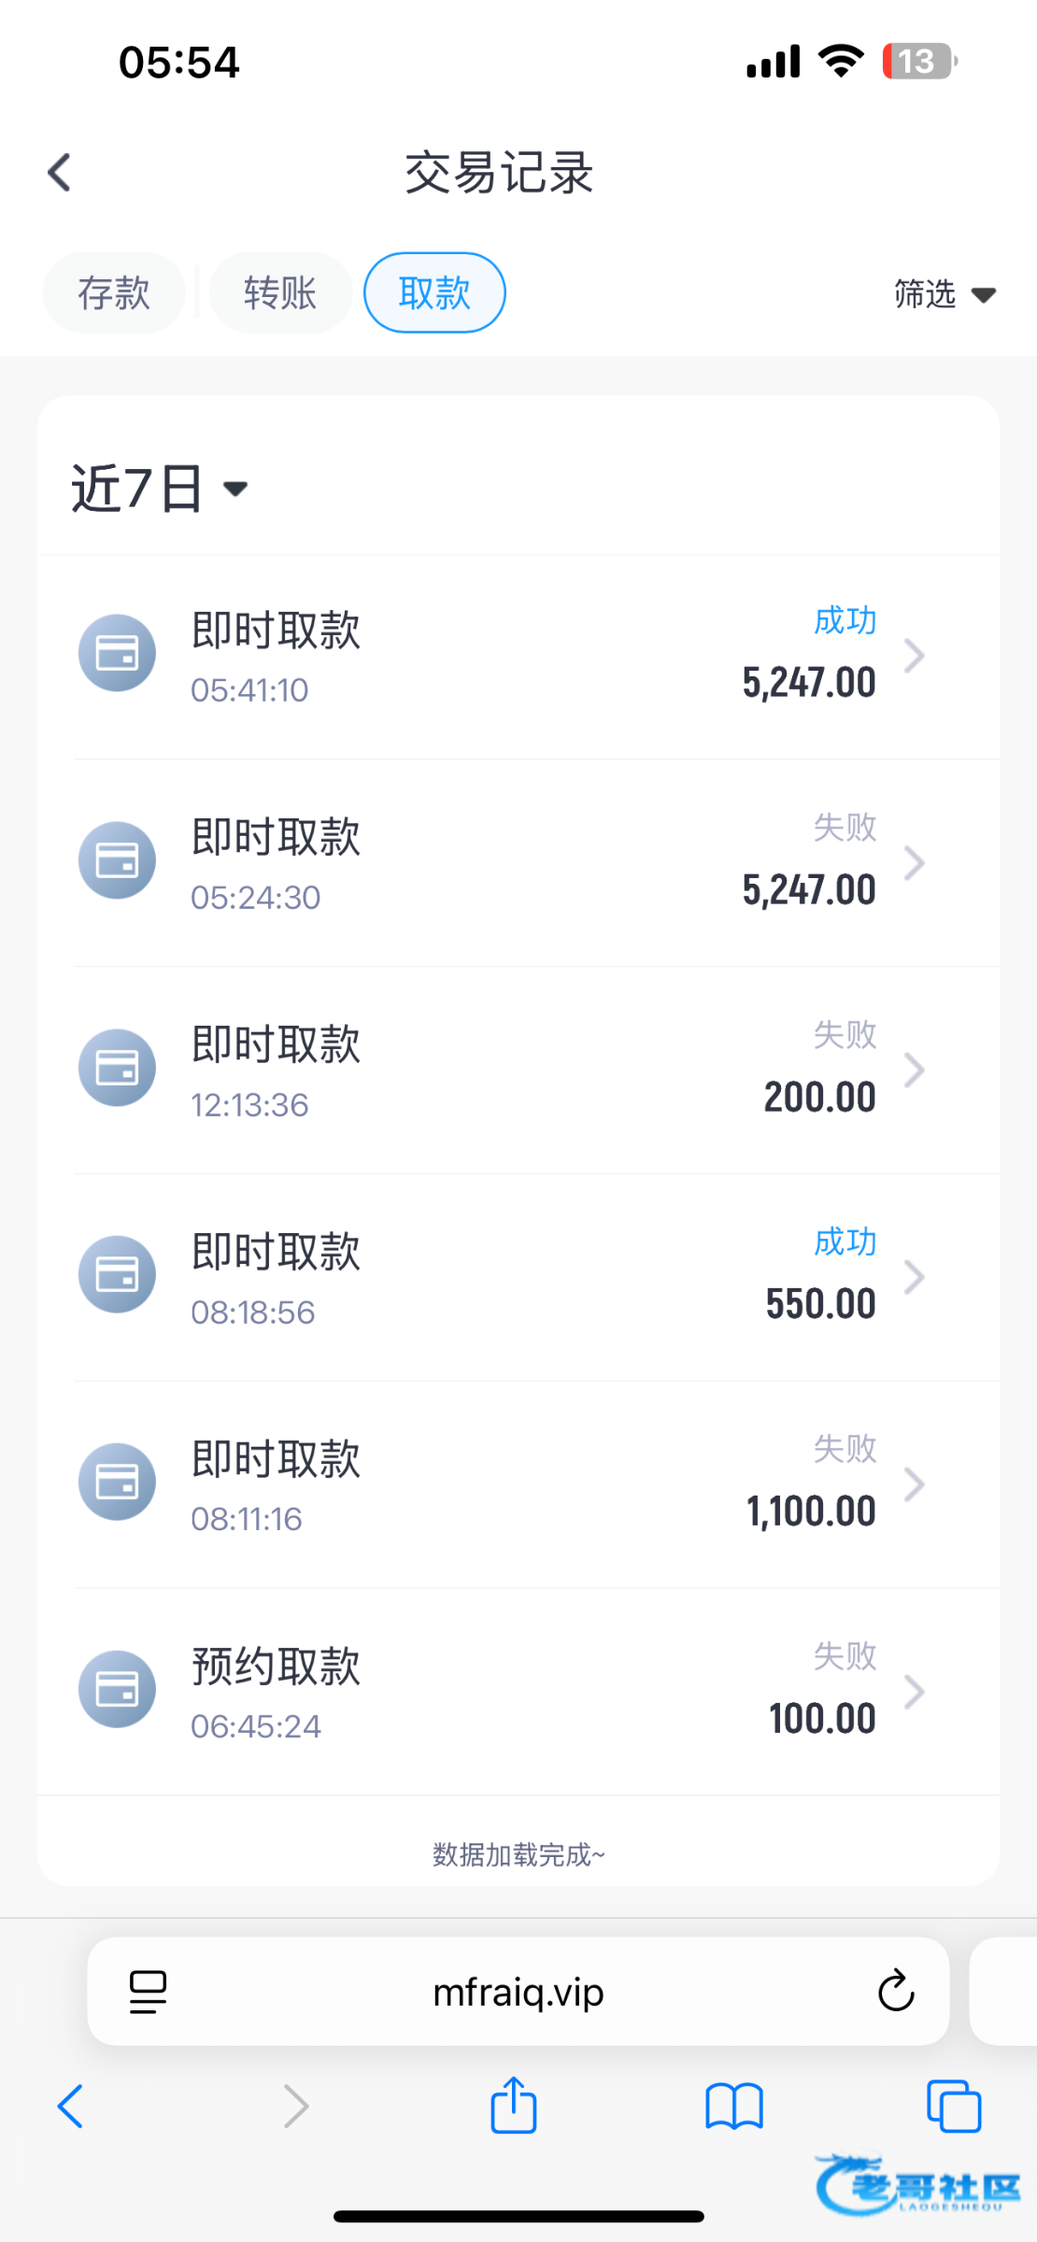Tap the Safari back navigation arrow
This screenshot has height=2242, width=1037.
(x=71, y=2107)
